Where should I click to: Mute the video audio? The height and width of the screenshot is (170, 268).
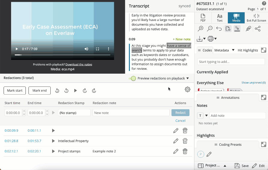pyautogui.click(x=86, y=49)
